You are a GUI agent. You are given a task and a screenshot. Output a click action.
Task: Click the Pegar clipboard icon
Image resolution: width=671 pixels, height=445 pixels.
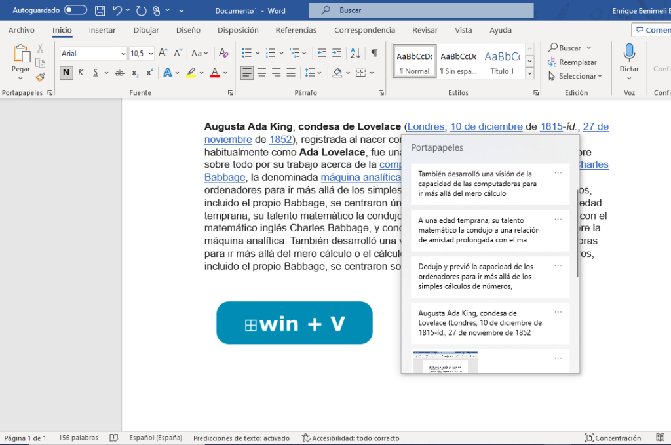22,53
